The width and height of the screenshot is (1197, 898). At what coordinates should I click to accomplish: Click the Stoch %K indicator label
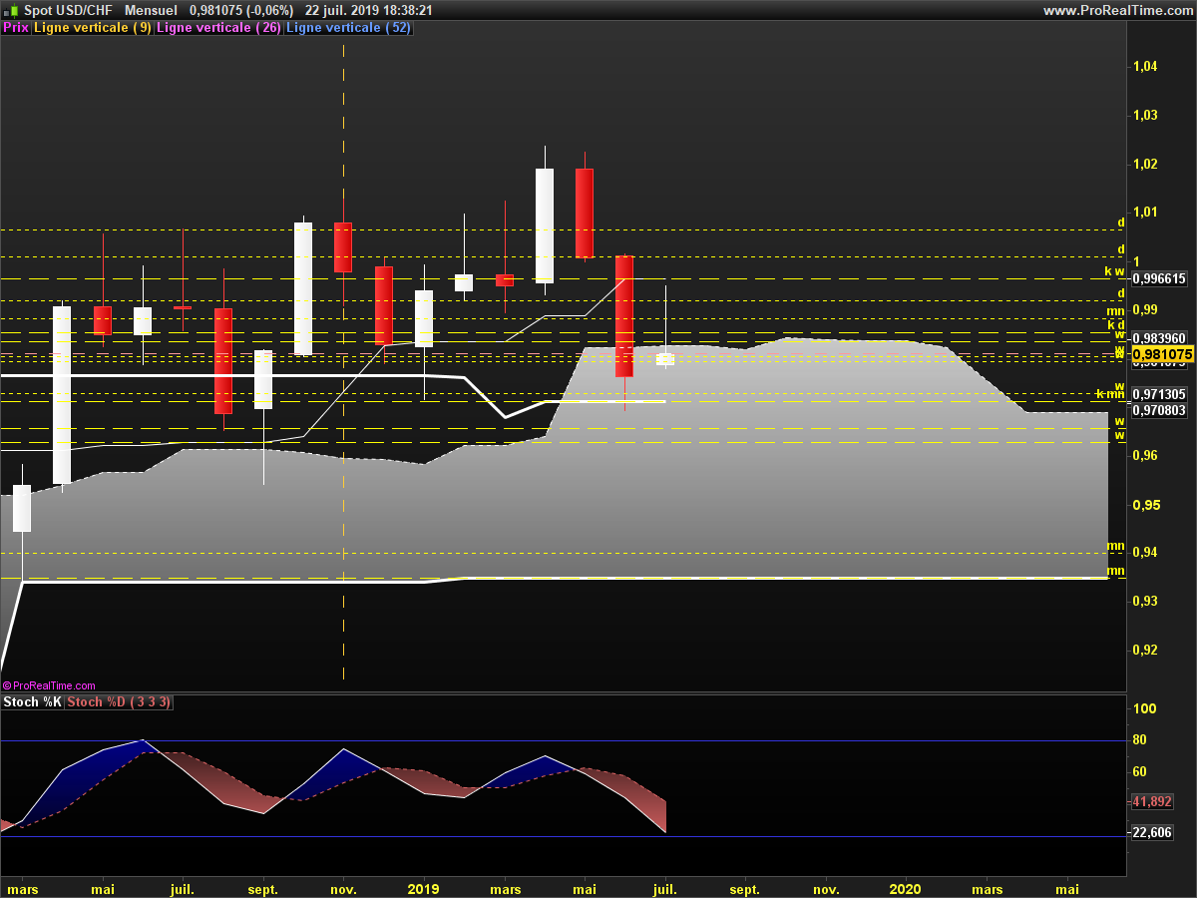point(33,702)
